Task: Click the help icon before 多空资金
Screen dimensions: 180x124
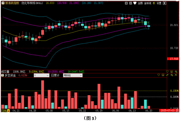Action: pos(3,76)
